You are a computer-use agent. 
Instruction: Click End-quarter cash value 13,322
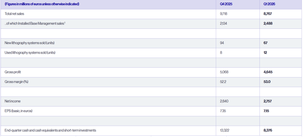(224, 131)
